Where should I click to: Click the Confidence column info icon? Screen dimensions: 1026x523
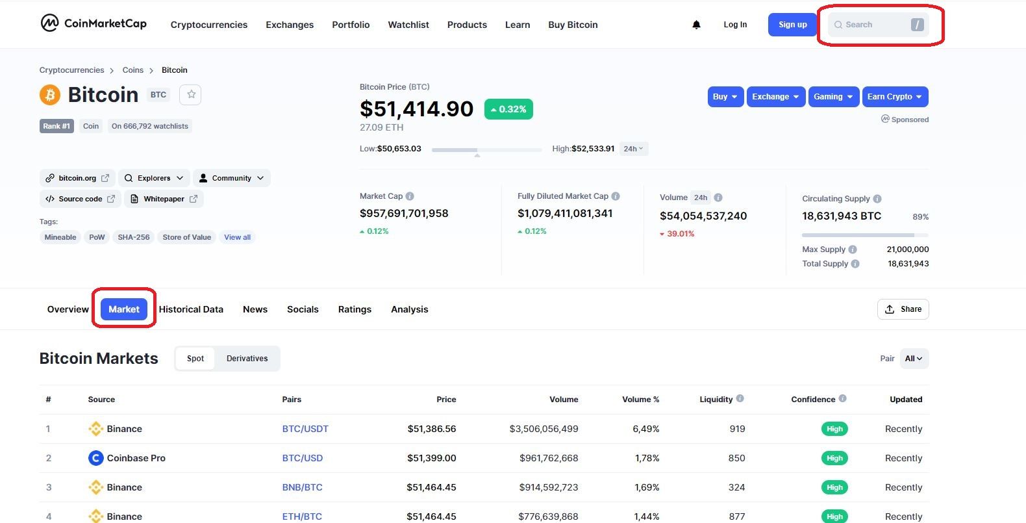(843, 399)
